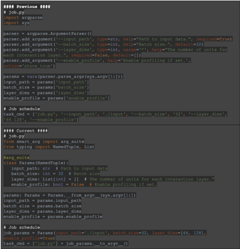Click 'layer_dims: List[int]' field

[38, 179]
